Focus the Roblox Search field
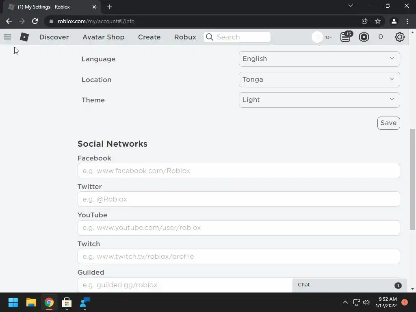Screen dimensions: 416x312 point(237,37)
